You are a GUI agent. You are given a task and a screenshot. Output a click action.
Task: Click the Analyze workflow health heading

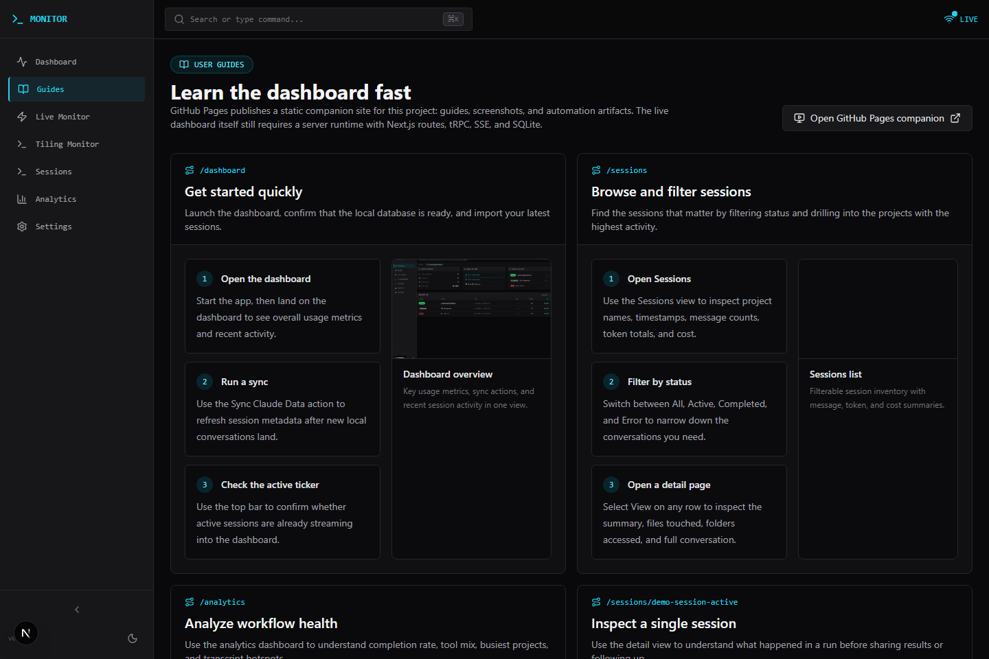(x=261, y=623)
